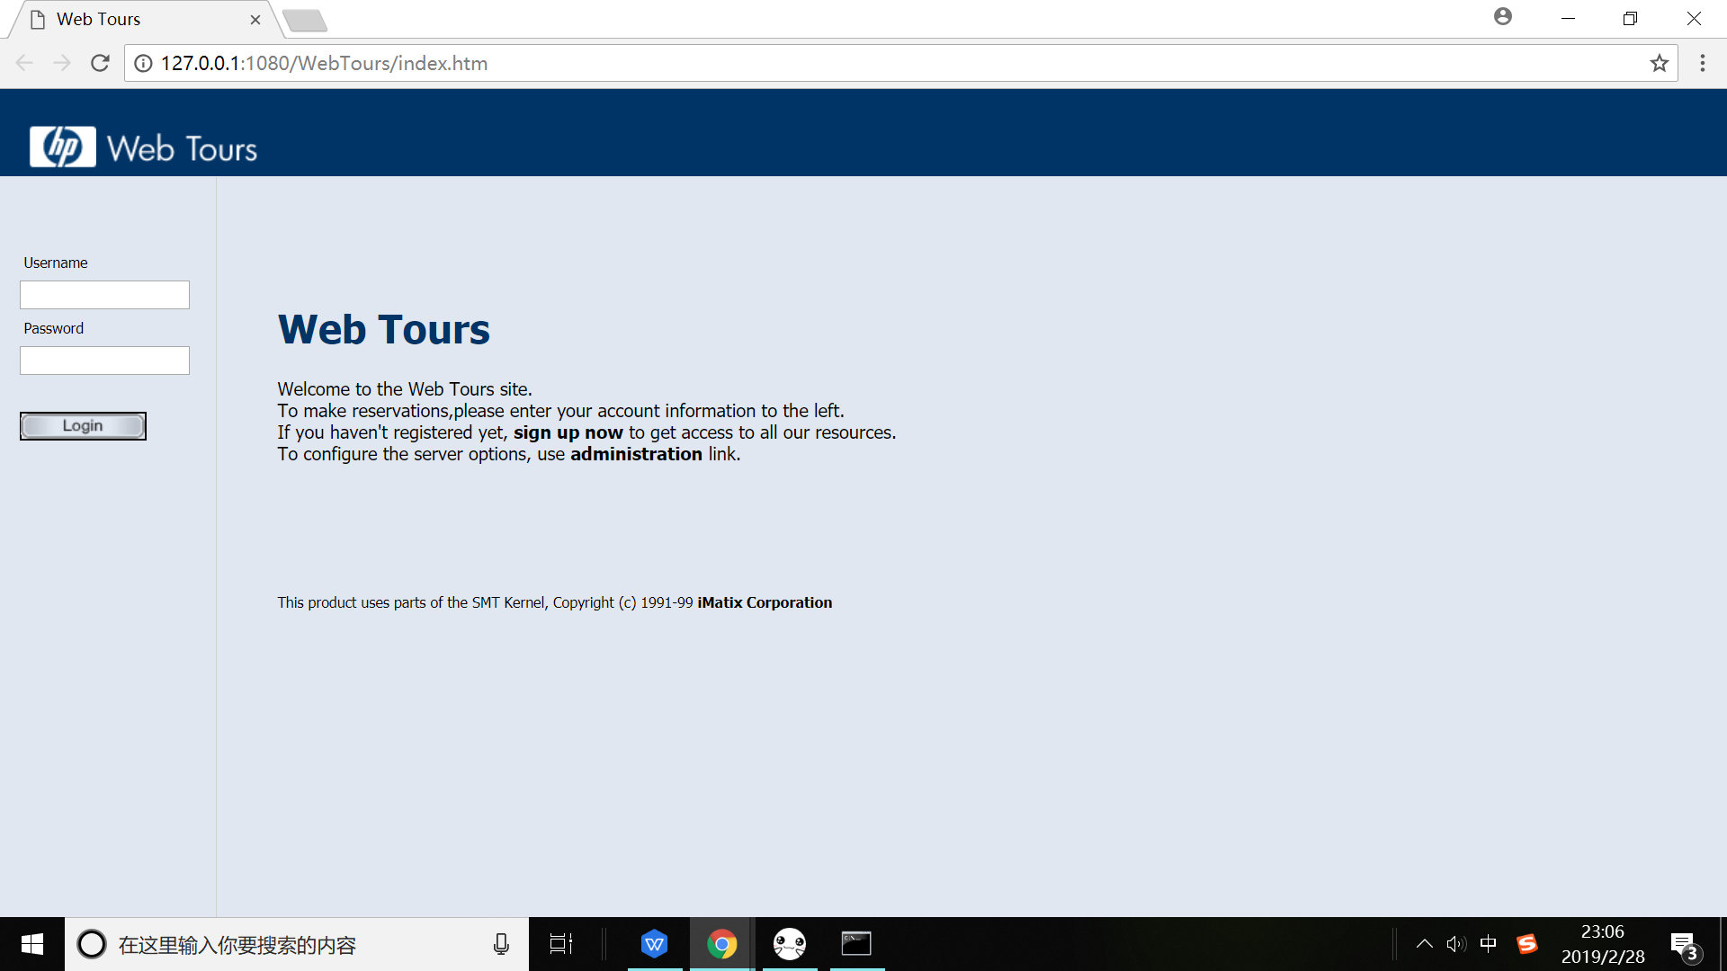
Task: Click the Login button
Action: (82, 425)
